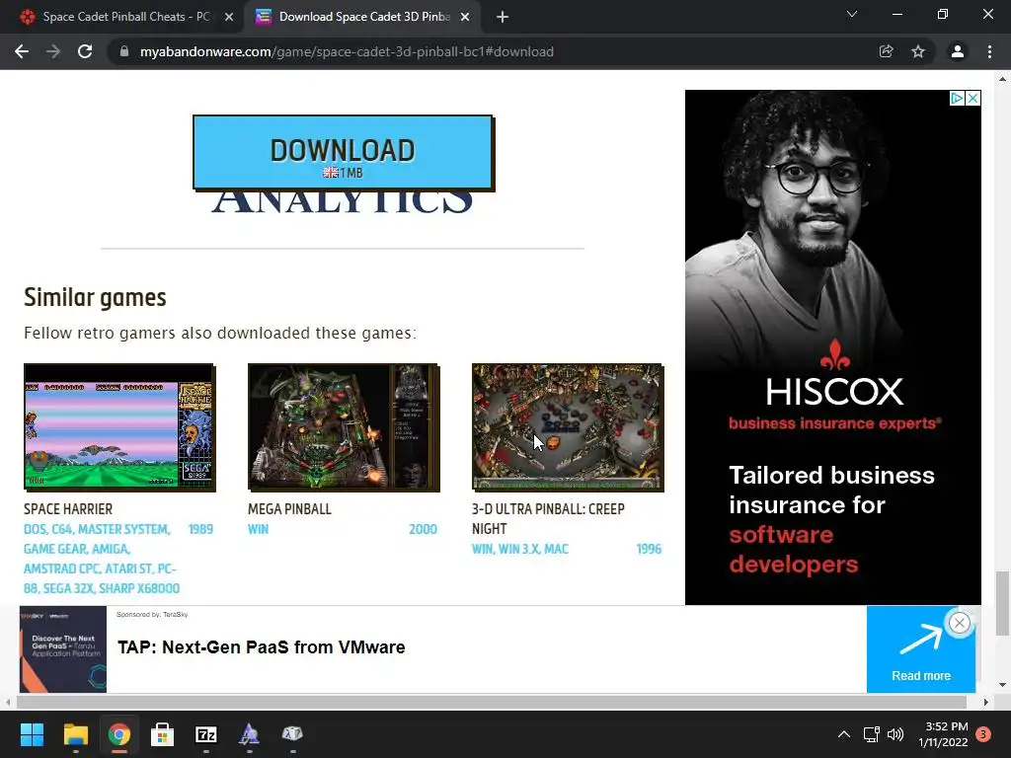The width and height of the screenshot is (1011, 758).
Task: Open Microsoft Store from the taskbar
Action: click(163, 734)
